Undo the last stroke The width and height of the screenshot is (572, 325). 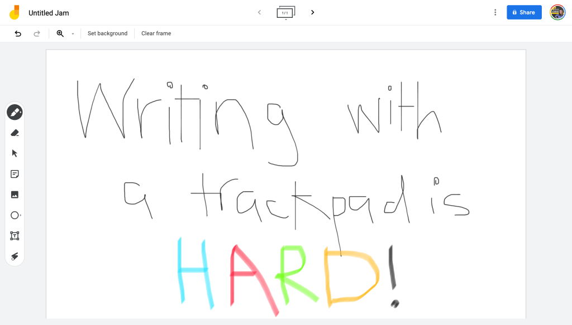[x=17, y=33]
